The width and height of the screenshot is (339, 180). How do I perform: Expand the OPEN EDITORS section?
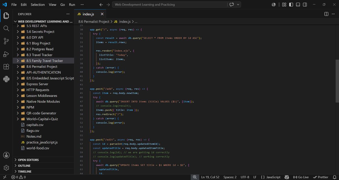tap(43, 160)
